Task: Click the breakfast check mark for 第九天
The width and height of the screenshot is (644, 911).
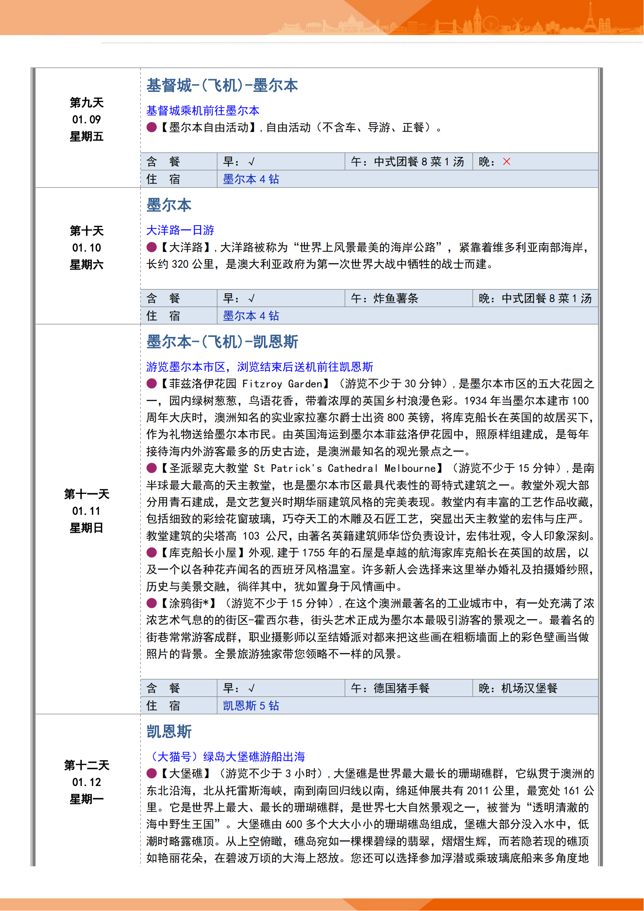Action: (x=252, y=162)
